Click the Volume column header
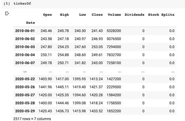This screenshot has height=121, width=185. 114,15
